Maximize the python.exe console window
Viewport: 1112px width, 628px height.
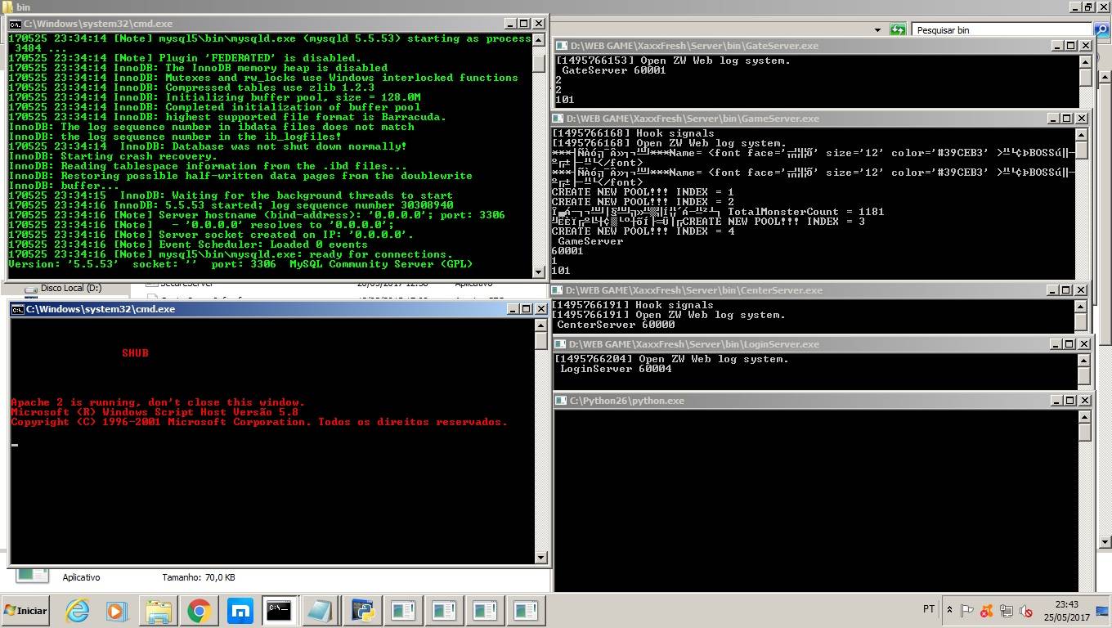pos(1070,401)
